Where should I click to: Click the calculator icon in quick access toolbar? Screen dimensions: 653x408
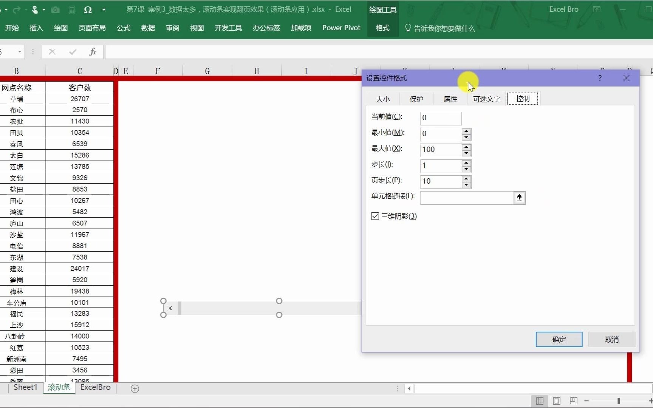tap(72, 10)
